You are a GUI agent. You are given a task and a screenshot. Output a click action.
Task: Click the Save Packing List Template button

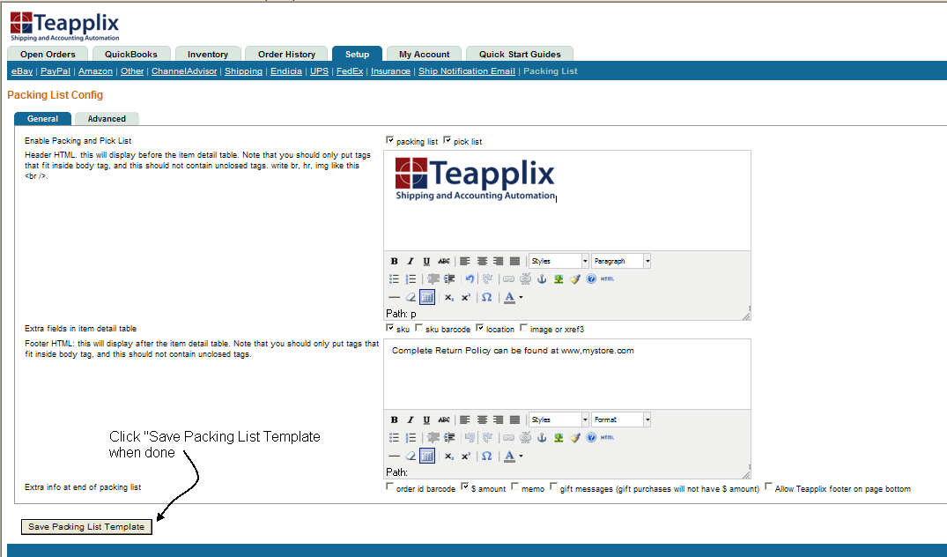click(86, 527)
